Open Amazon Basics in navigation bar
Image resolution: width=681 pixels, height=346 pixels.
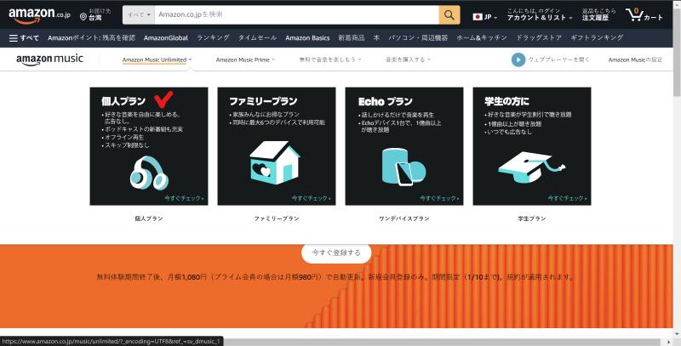307,38
